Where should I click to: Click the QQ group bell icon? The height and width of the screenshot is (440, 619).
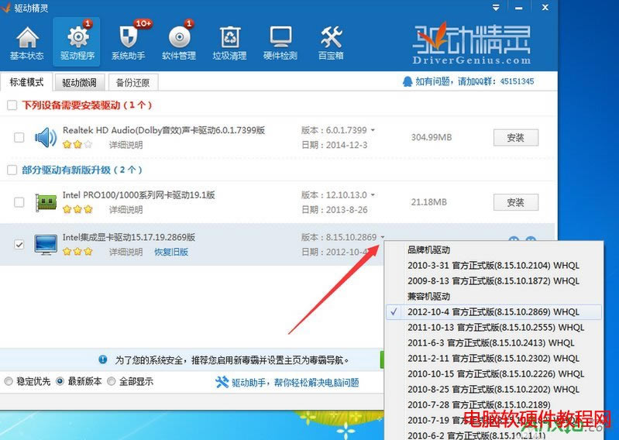pyautogui.click(x=408, y=81)
